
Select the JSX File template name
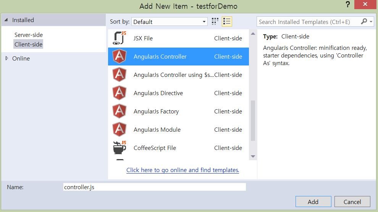coord(143,38)
